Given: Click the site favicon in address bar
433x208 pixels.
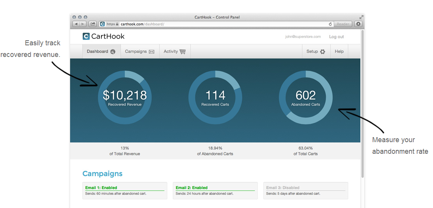Looking at the screenshot, I should click(x=103, y=24).
